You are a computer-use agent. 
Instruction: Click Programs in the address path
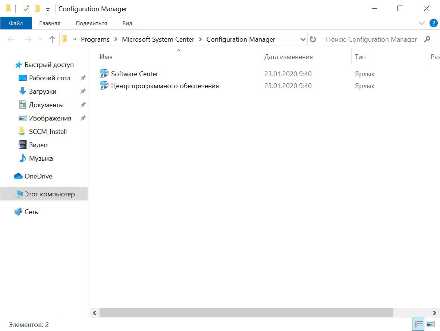pyautogui.click(x=95, y=39)
